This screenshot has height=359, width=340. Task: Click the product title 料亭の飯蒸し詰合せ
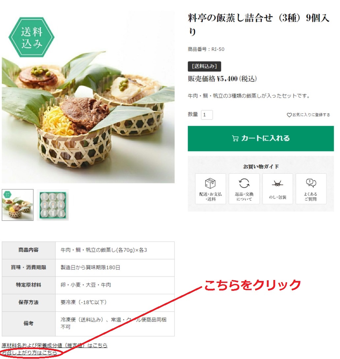[259, 24]
